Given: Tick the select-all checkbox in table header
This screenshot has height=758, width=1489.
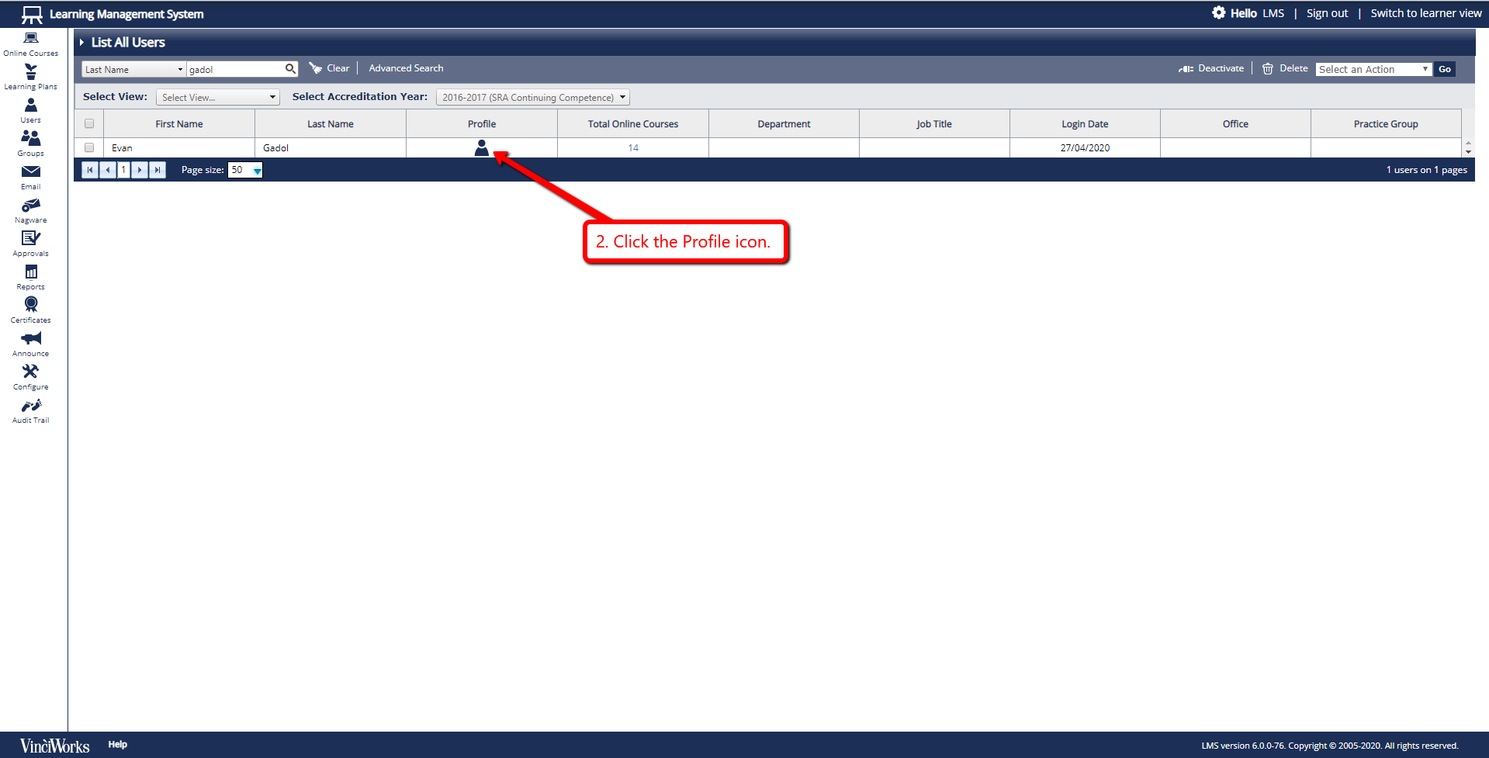Looking at the screenshot, I should click(x=89, y=123).
